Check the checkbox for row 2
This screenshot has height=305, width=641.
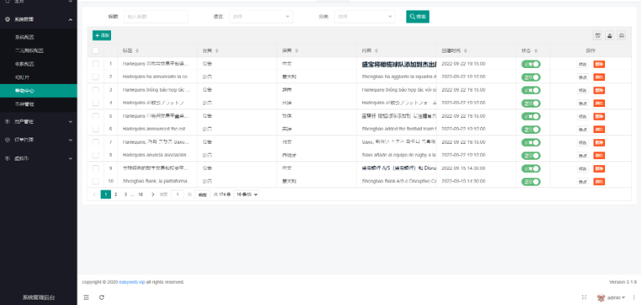pos(95,76)
